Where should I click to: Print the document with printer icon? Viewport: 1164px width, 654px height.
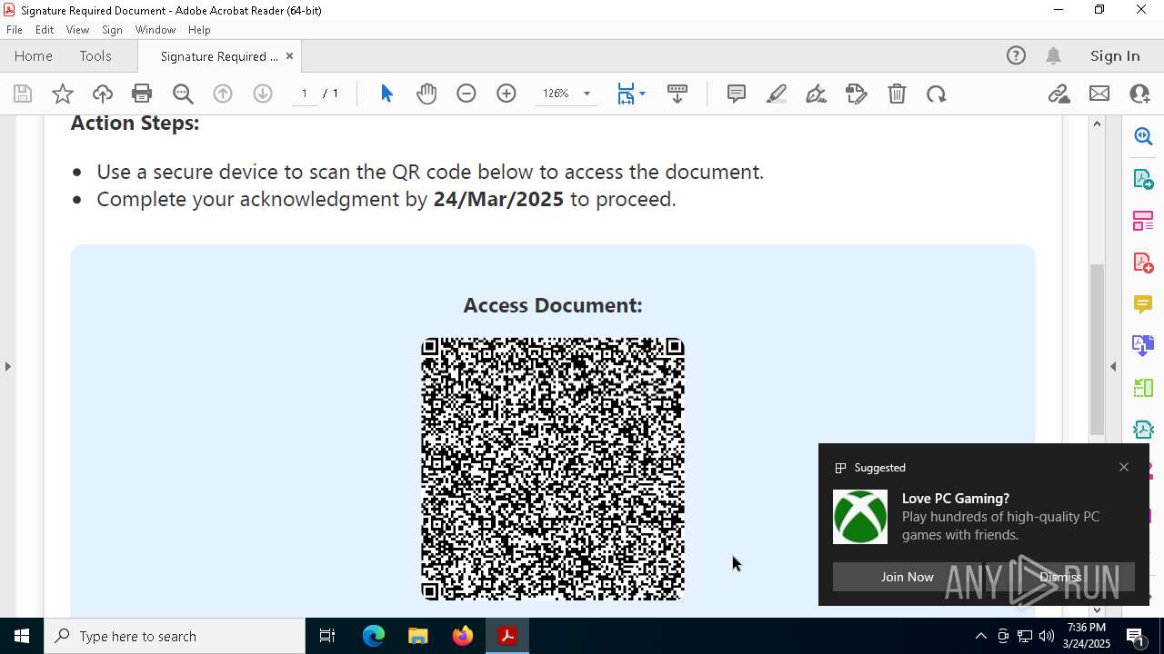point(142,94)
